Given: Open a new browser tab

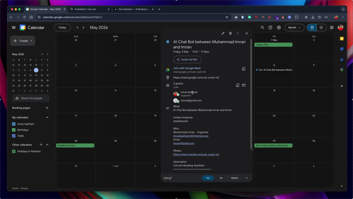Looking at the screenshot, I should [x=160, y=9].
